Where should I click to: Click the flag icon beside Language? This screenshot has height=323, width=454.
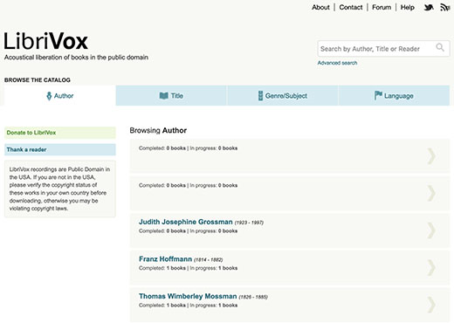[378, 95]
